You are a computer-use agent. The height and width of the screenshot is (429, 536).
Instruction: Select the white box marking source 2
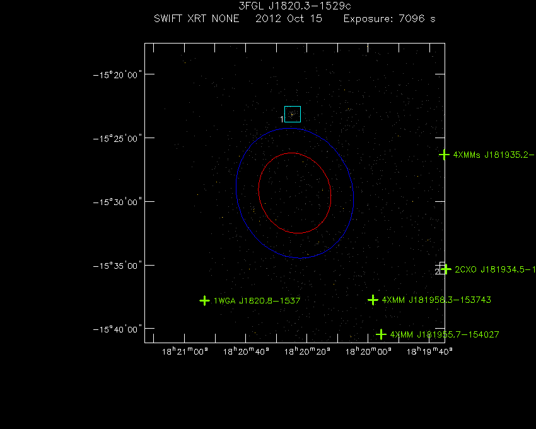click(x=442, y=268)
